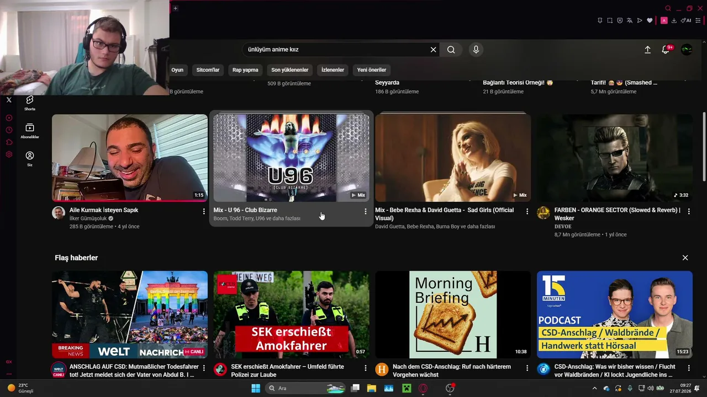
Task: Click the Windows taskbar Ara search box
Action: pyautogui.click(x=305, y=388)
